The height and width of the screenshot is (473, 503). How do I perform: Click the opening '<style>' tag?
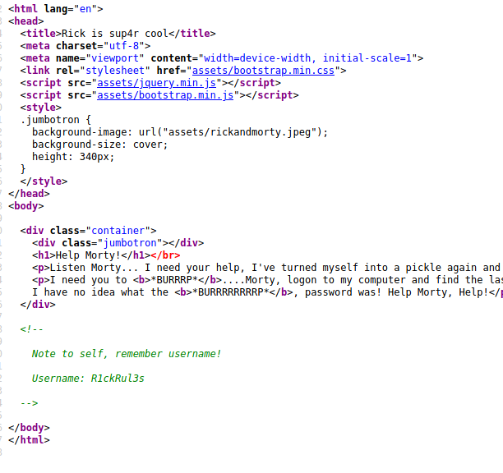[41, 108]
